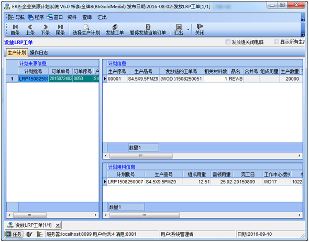Select row number 1 in plan source grid

[x=12, y=79]
